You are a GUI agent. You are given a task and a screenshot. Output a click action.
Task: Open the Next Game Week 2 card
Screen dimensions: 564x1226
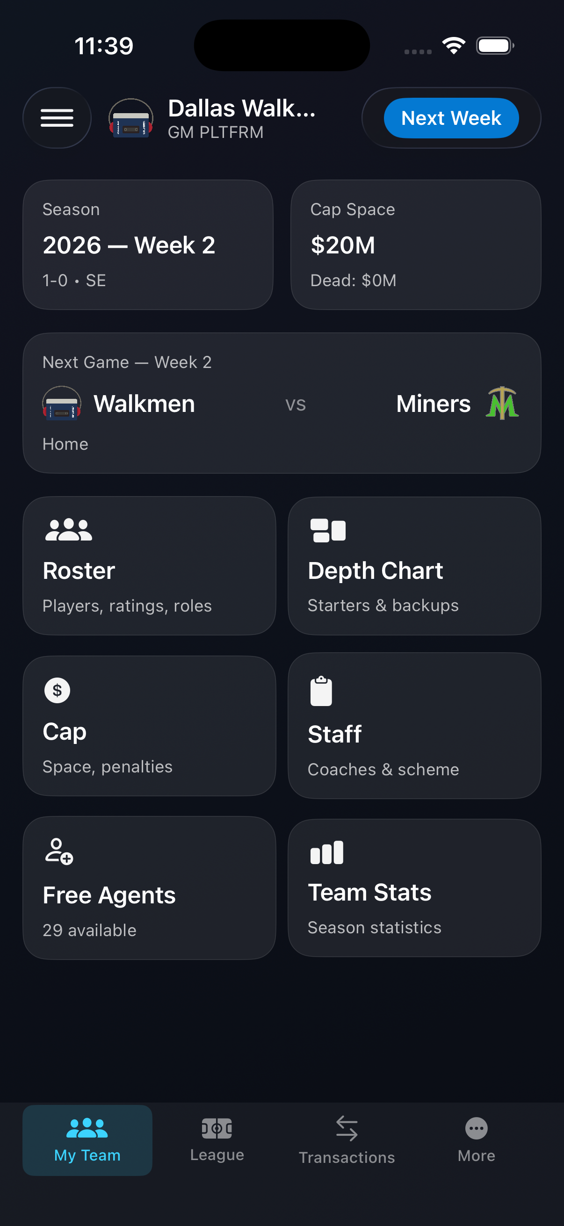282,402
